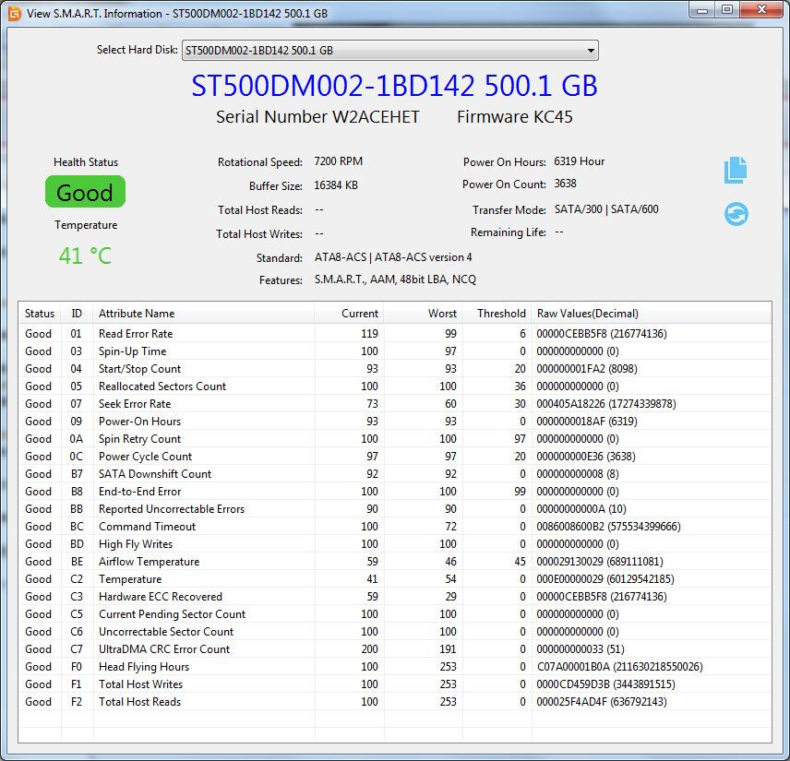Image resolution: width=790 pixels, height=761 pixels.
Task: Select the Spin-Up Time row
Action: tap(395, 351)
